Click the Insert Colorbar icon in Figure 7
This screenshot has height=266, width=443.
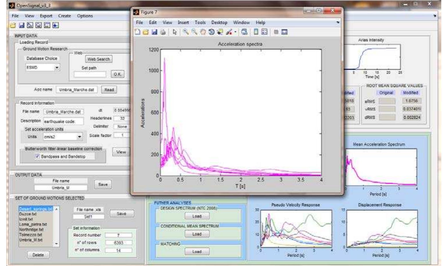[256, 32]
